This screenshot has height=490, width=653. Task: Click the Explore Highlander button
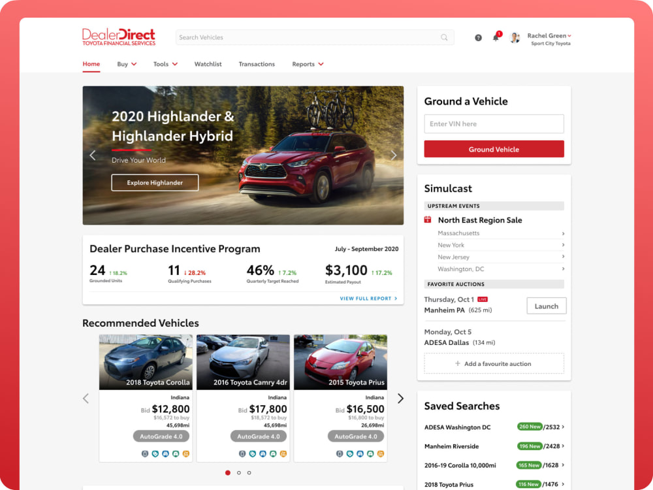(x=155, y=183)
